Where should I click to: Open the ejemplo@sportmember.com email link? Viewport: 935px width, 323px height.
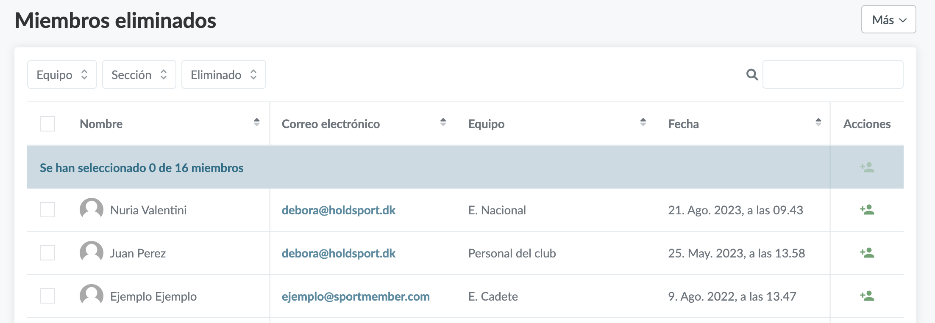click(x=355, y=296)
